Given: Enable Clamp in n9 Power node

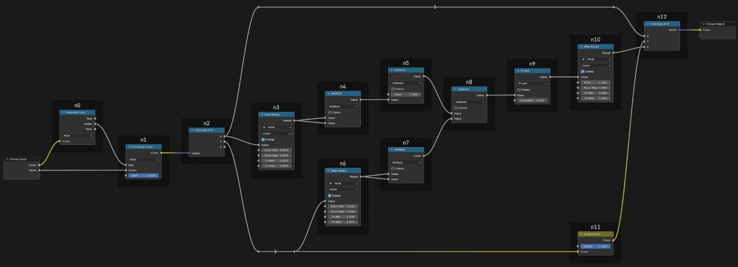Looking at the screenshot, I should coord(519,89).
